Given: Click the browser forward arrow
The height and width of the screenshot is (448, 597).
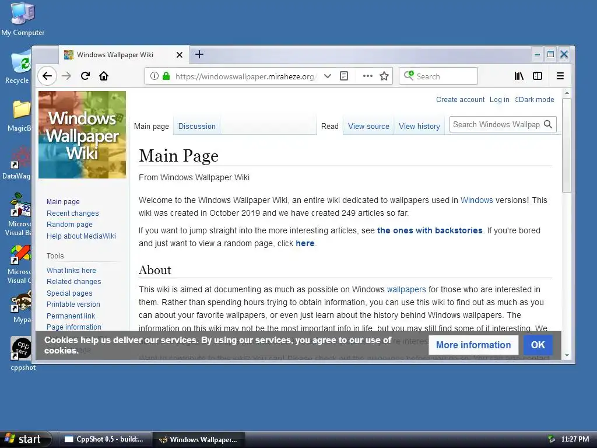Looking at the screenshot, I should 66,76.
